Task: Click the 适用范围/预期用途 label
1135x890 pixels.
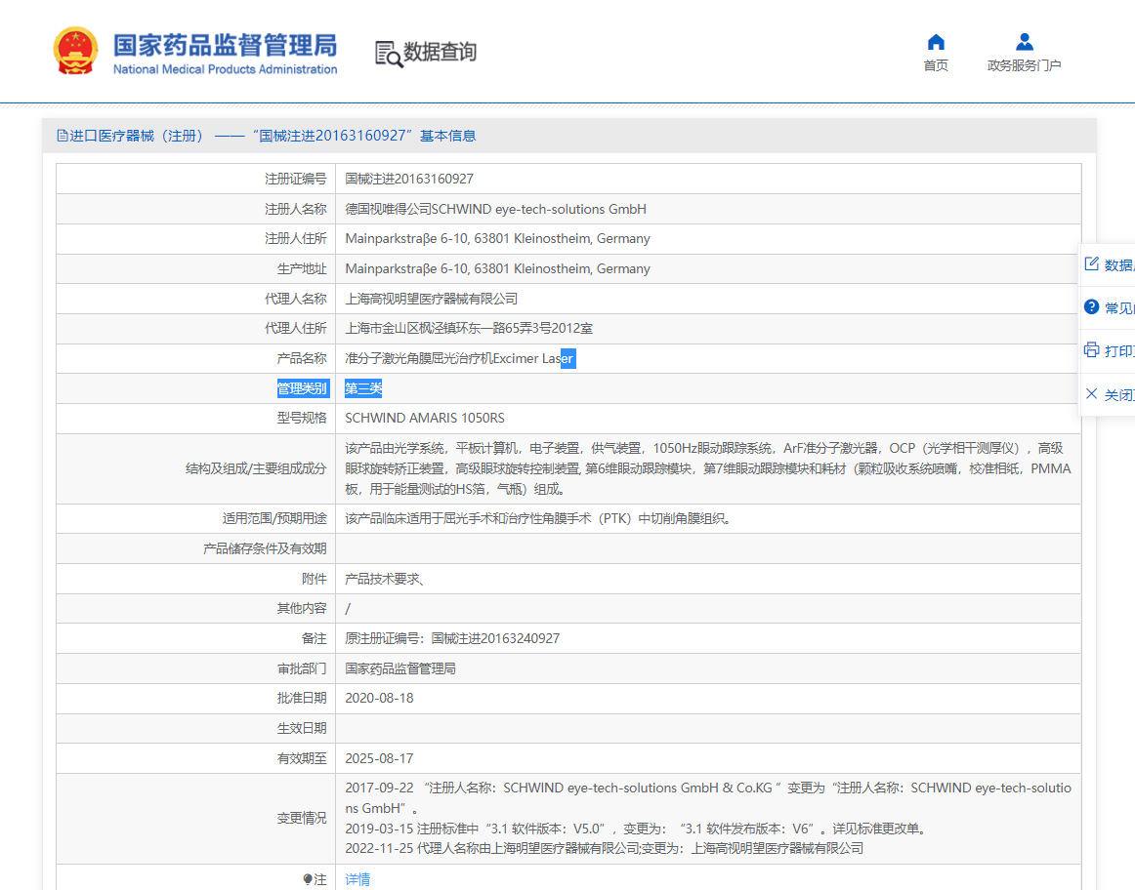Action: [274, 518]
